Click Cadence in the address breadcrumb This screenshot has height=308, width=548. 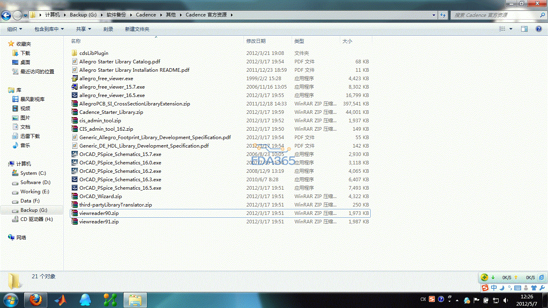click(x=146, y=15)
